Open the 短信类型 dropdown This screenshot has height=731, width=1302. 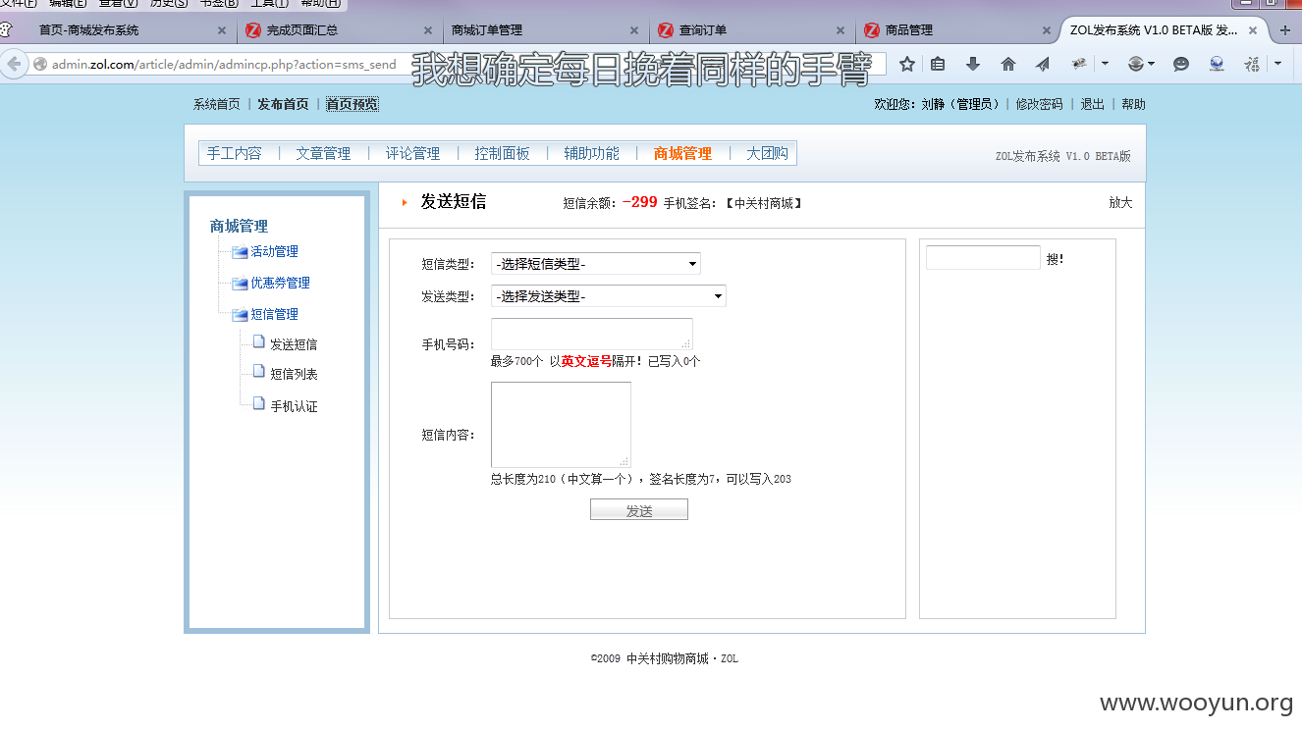point(596,264)
